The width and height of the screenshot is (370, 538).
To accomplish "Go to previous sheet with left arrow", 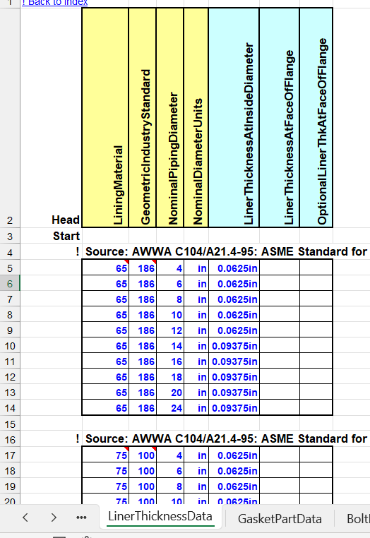I will (25, 518).
